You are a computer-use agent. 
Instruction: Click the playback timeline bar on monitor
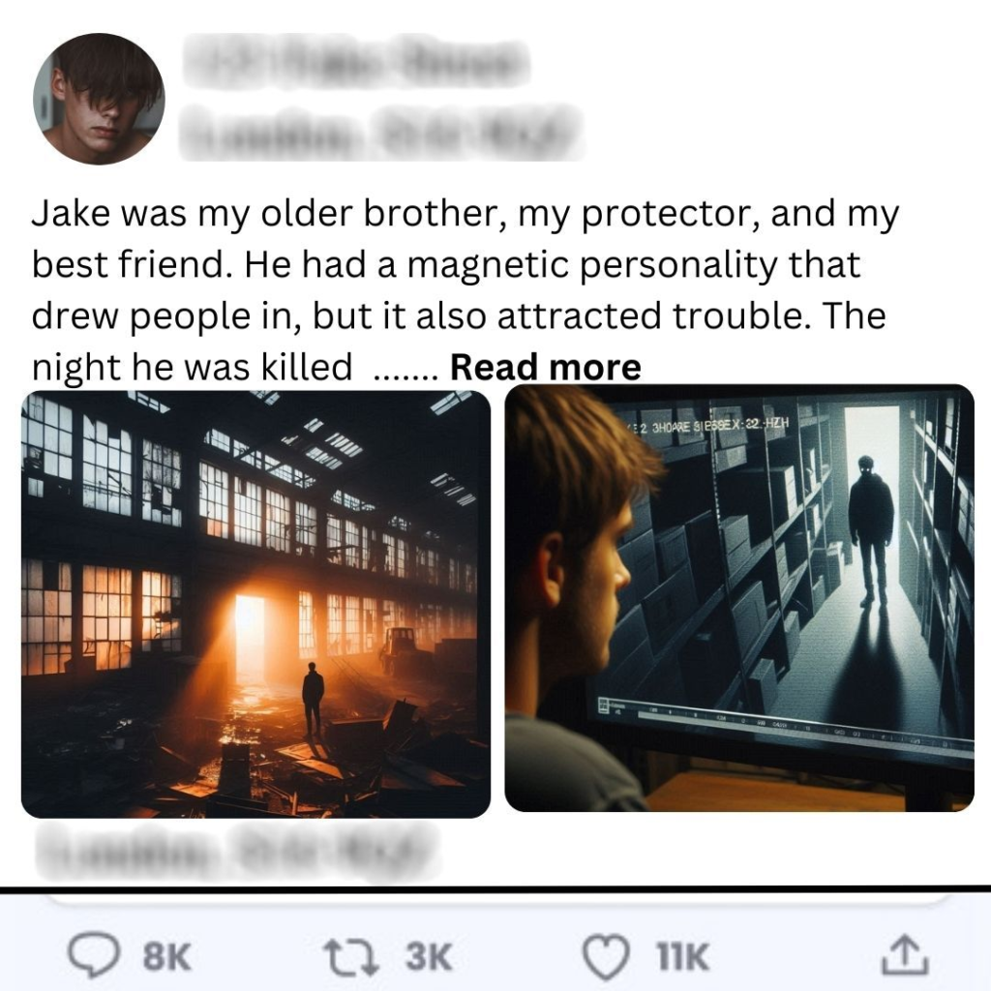[784, 727]
